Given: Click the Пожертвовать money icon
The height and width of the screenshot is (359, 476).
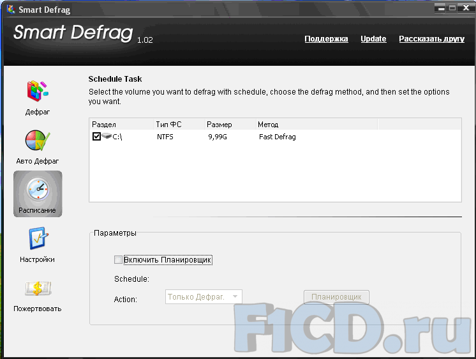Looking at the screenshot, I should [x=38, y=288].
